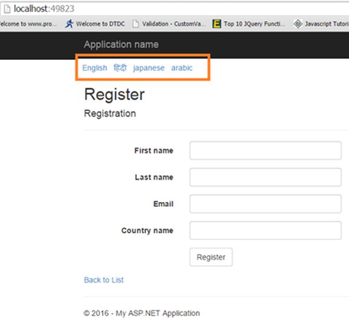Click the Registration subheading text
This screenshot has height=326, width=349.
click(x=110, y=113)
